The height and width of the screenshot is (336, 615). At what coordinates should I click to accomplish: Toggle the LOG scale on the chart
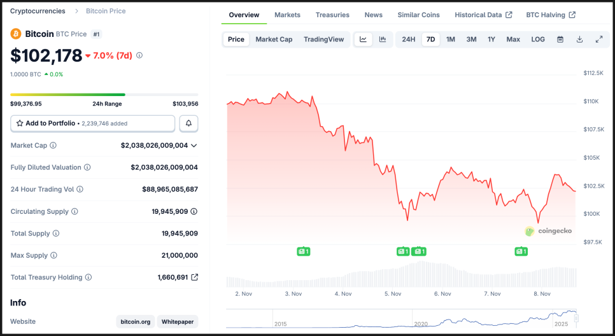pos(538,39)
